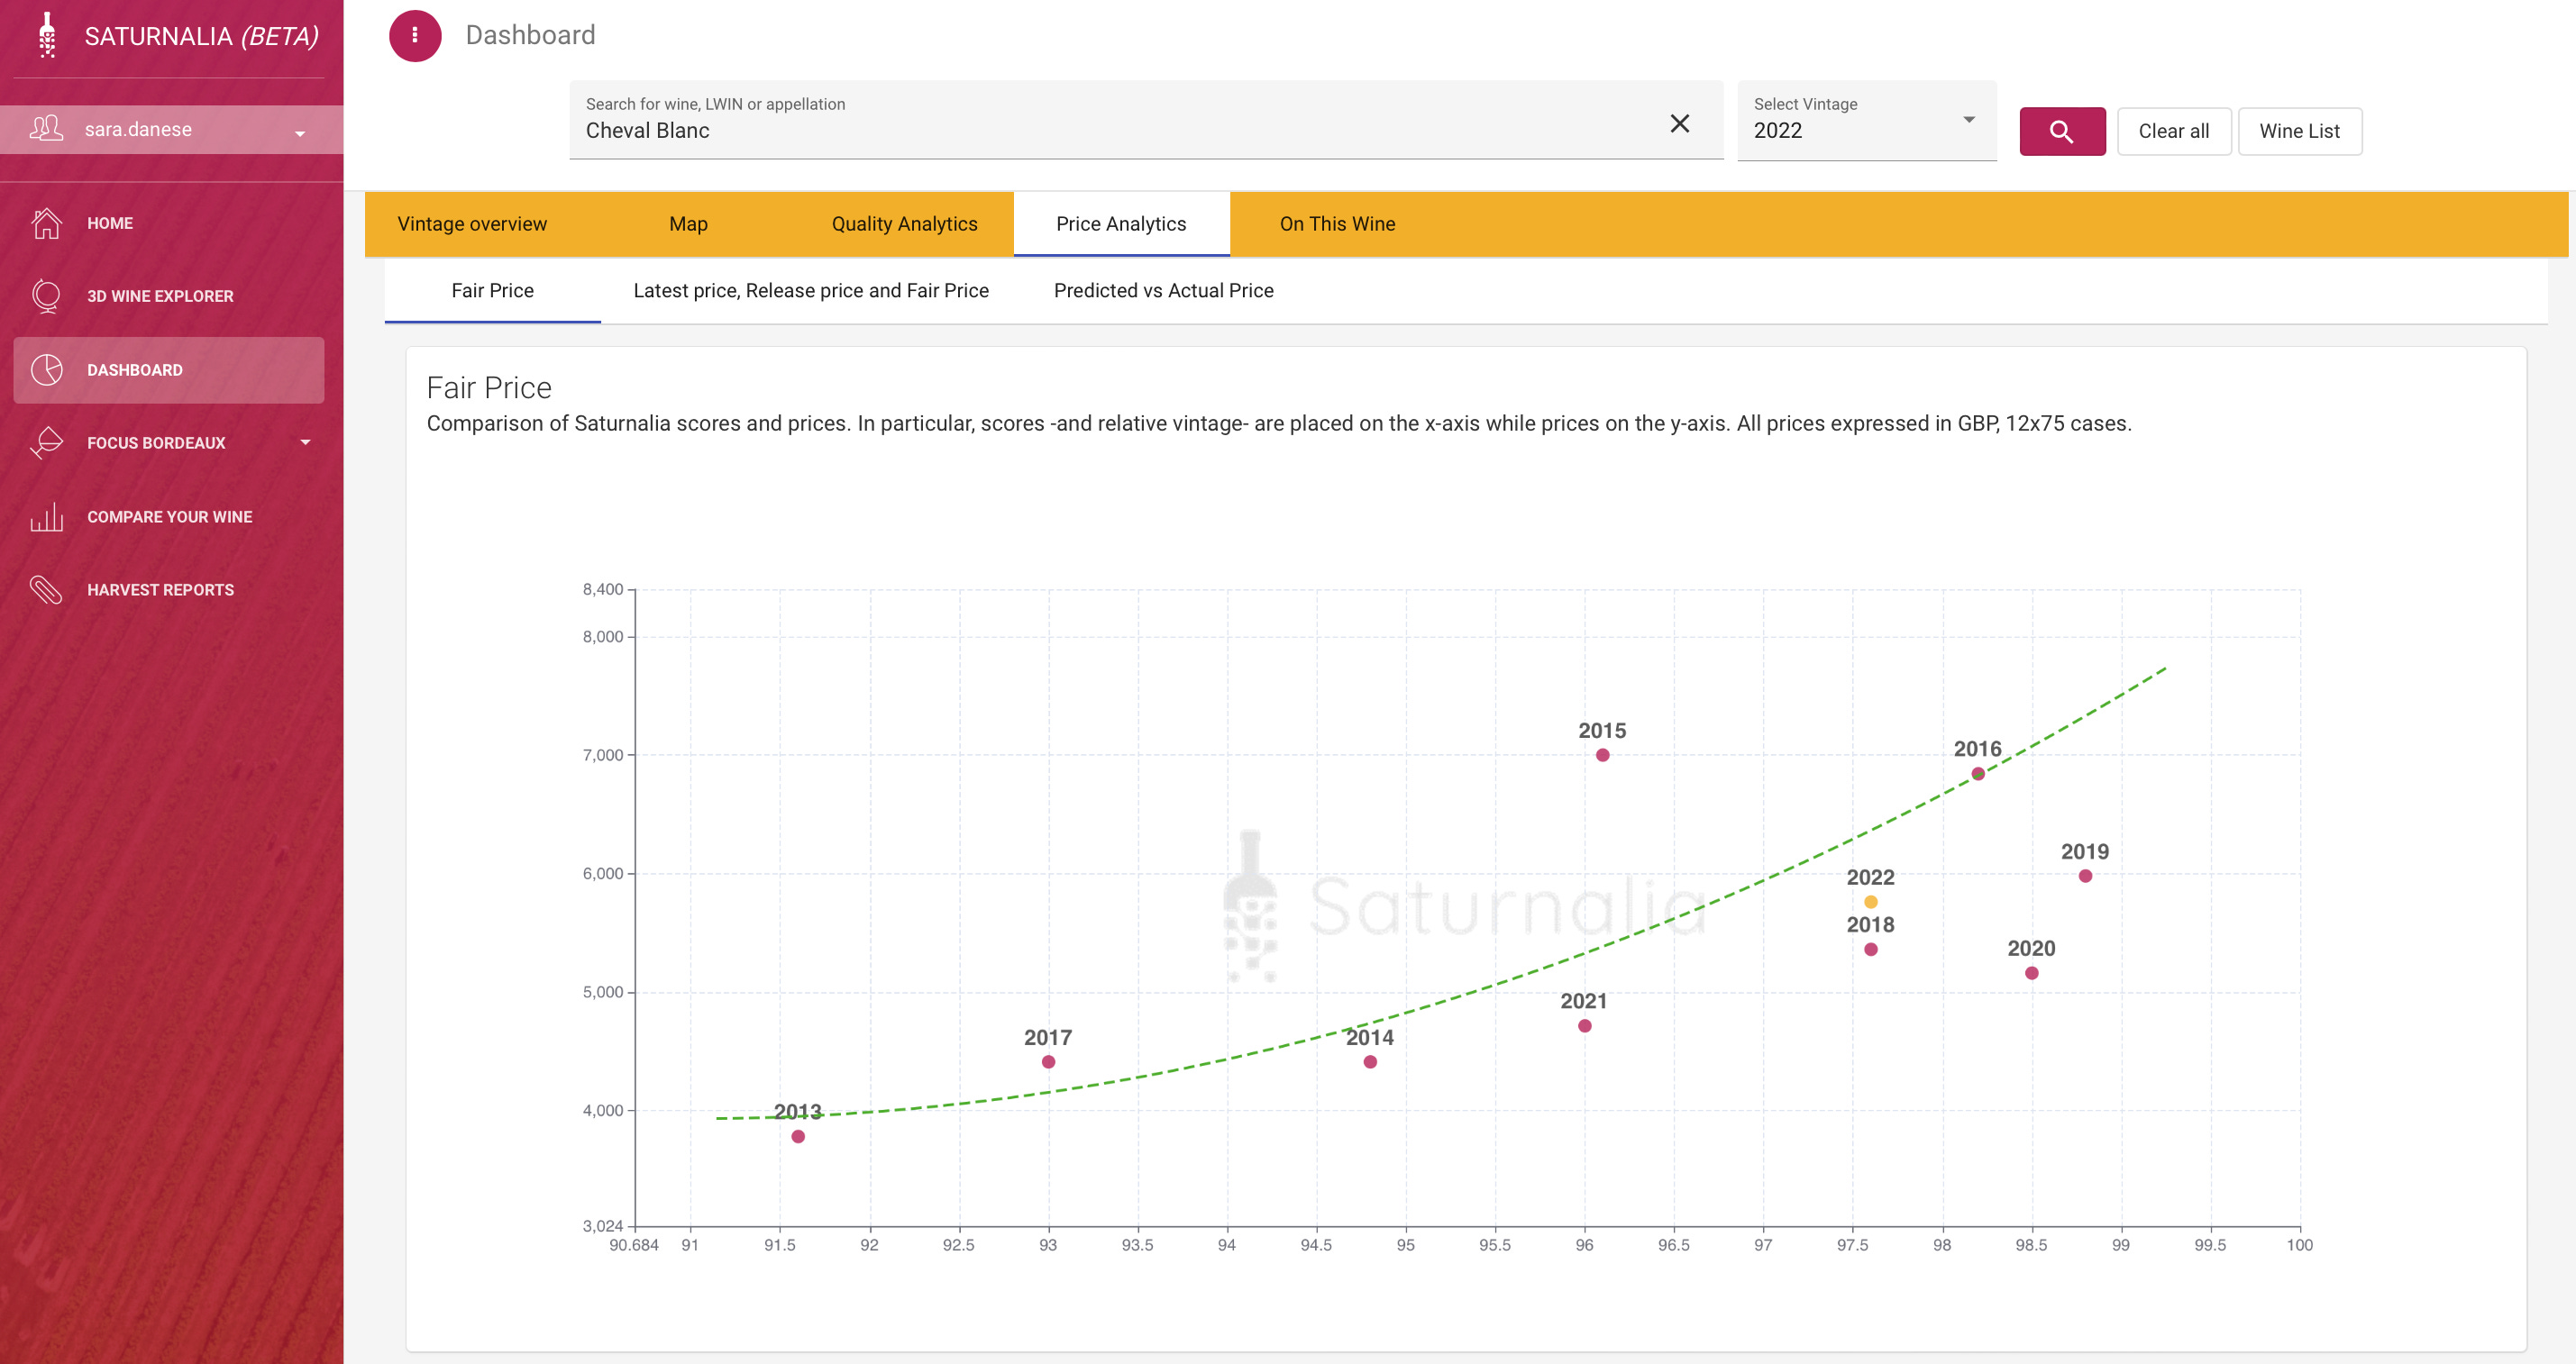Select the Price Analytics tab
The image size is (2576, 1364).
click(1121, 223)
